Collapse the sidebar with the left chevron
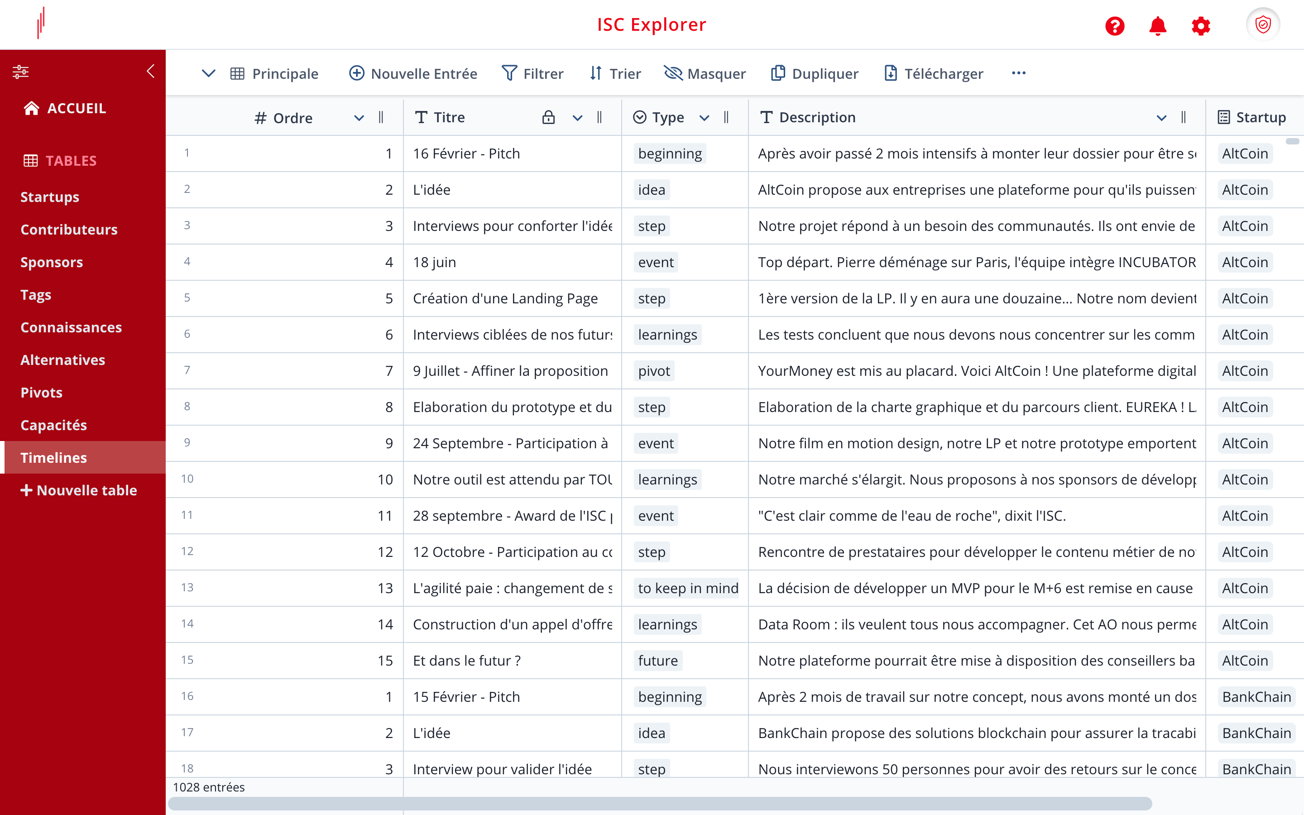1304x815 pixels. 150,71
